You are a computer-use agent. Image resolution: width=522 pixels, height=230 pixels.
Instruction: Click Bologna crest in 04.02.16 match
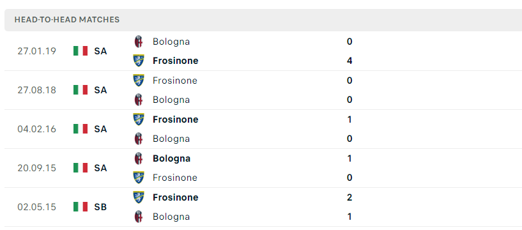139,139
